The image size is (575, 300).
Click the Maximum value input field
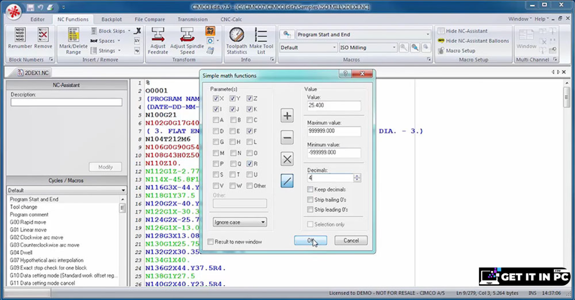(x=334, y=131)
